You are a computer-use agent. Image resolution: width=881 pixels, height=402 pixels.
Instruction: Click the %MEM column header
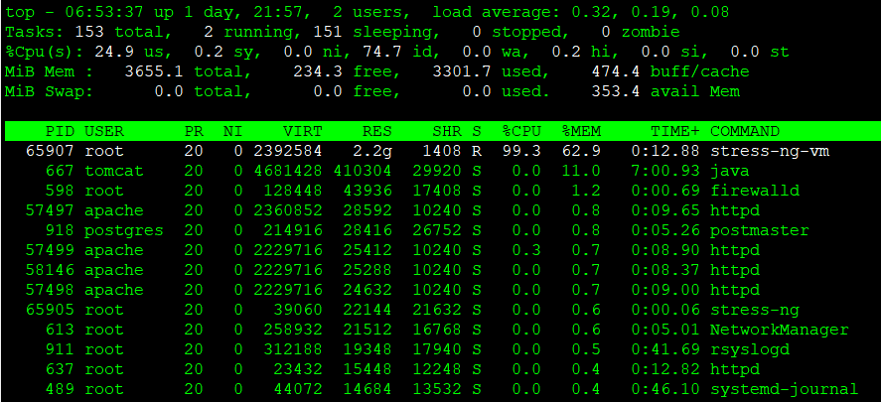pyautogui.click(x=581, y=131)
